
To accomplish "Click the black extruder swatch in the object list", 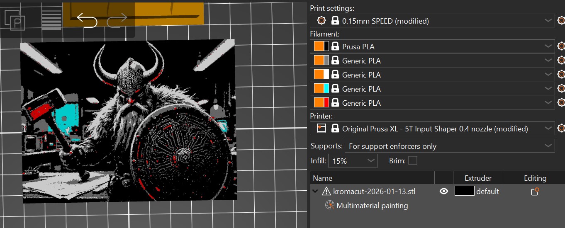I will (465, 191).
